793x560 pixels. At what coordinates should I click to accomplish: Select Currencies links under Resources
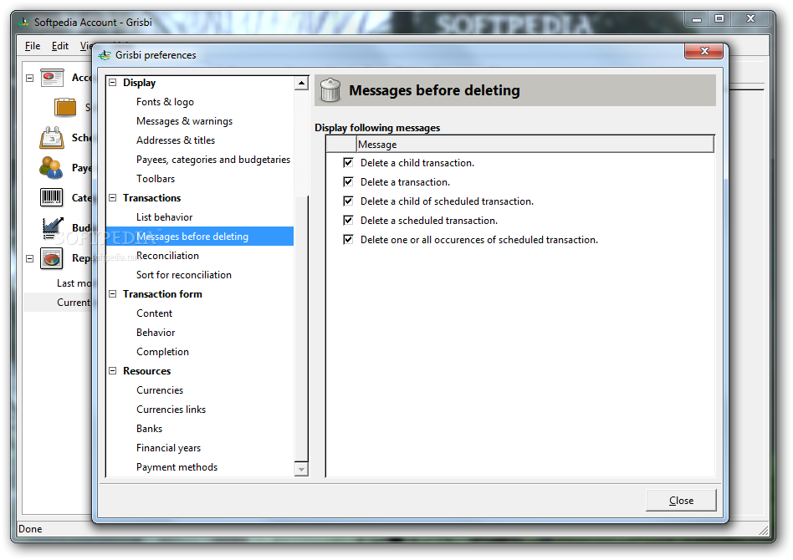171,410
